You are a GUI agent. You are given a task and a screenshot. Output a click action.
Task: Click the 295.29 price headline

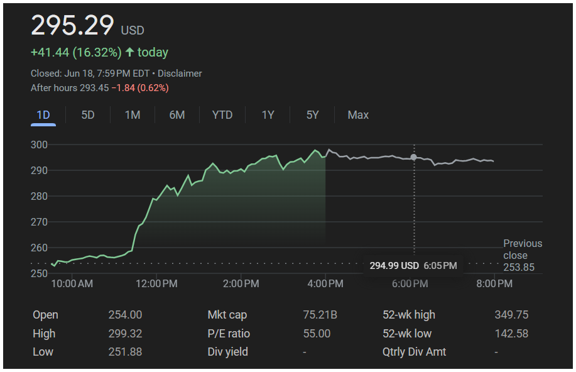point(72,25)
